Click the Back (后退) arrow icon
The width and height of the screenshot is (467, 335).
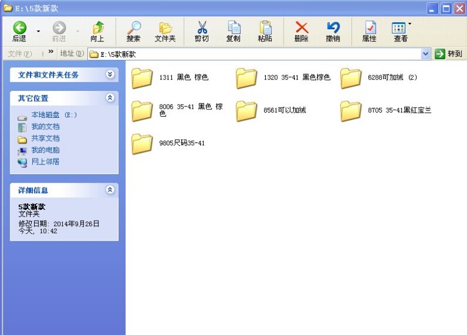tap(20, 28)
